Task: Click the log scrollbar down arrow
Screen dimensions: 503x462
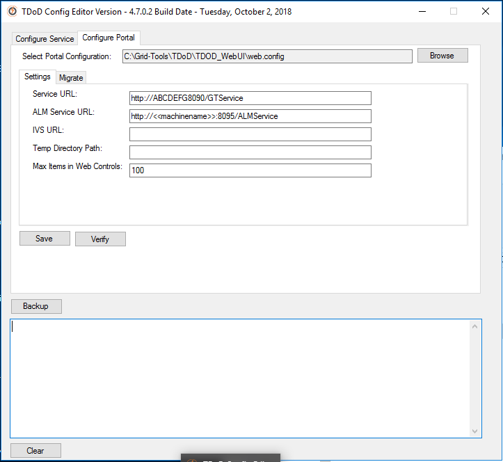Action: 476,431
